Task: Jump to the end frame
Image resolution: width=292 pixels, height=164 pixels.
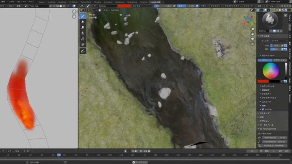Action: click(x=149, y=151)
